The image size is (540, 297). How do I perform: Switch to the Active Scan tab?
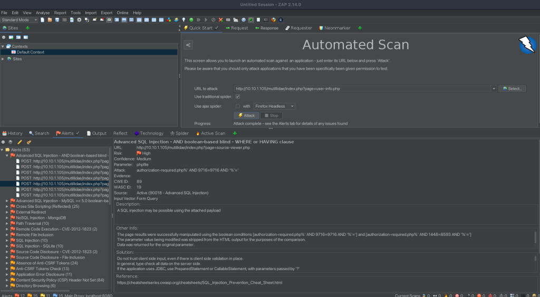pos(210,133)
